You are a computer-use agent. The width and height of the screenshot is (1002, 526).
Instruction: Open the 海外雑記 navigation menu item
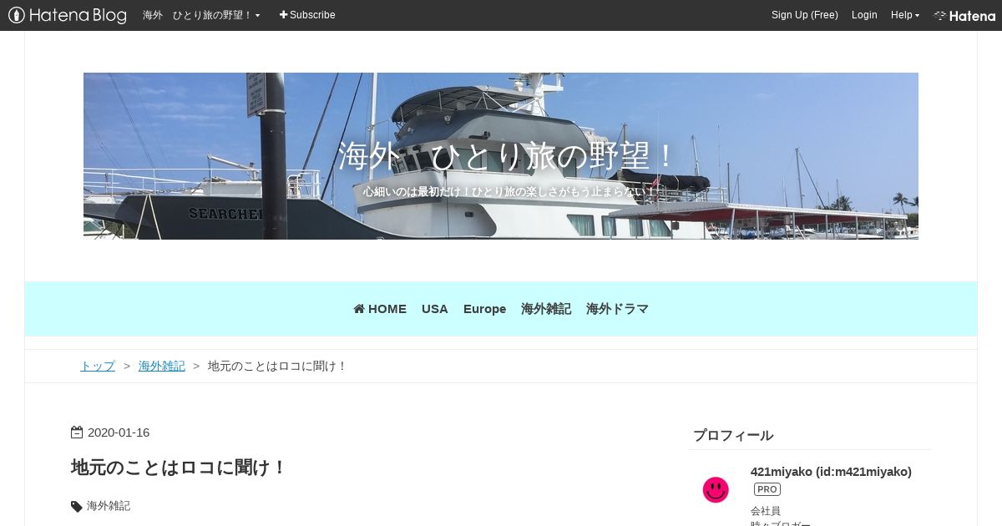(546, 309)
